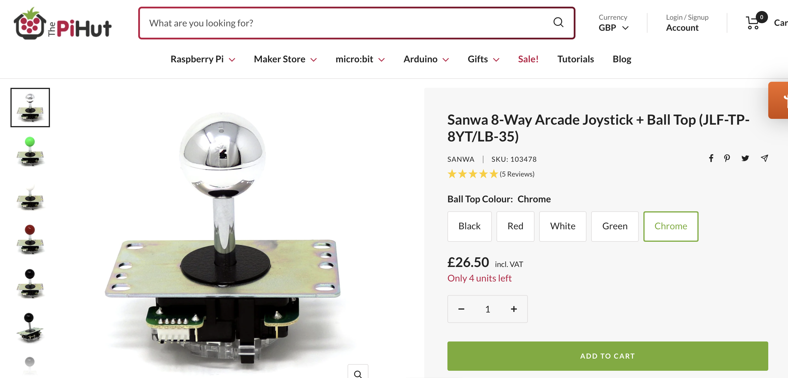This screenshot has width=788, height=378.
Task: Go to Tutorials page
Action: coord(575,59)
